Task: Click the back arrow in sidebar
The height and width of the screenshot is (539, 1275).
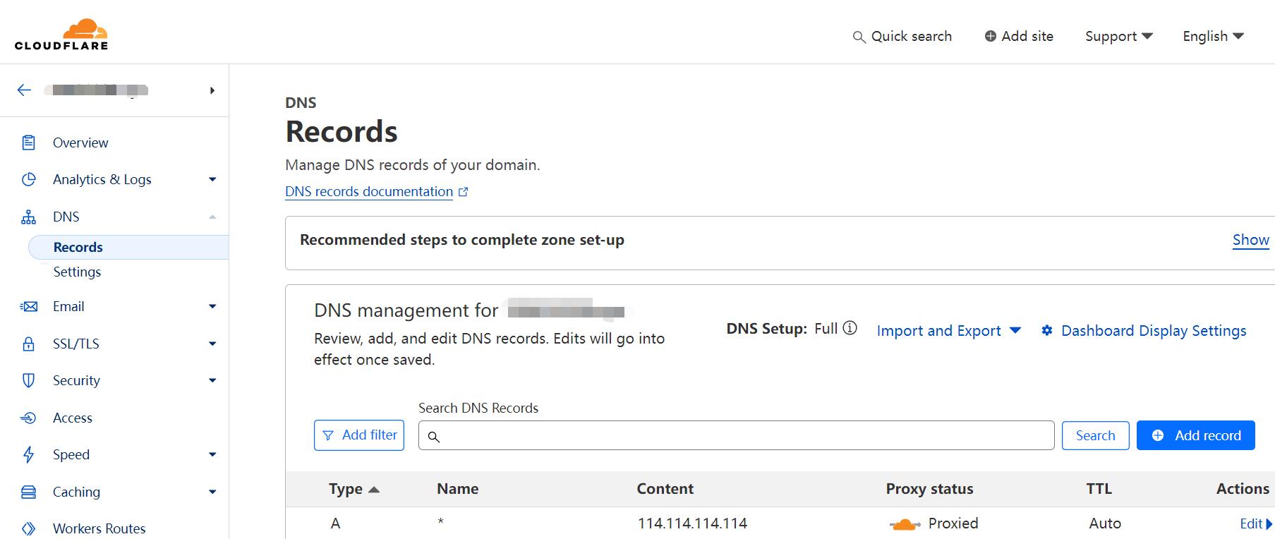Action: (x=25, y=90)
